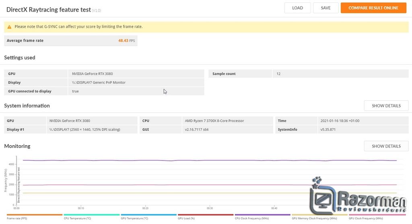
Task: Show details for Monitoring section
Action: [x=386, y=146]
